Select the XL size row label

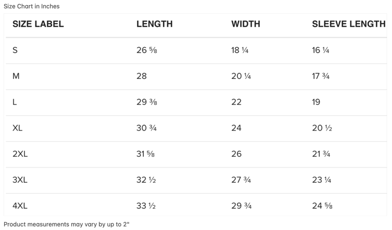point(17,128)
